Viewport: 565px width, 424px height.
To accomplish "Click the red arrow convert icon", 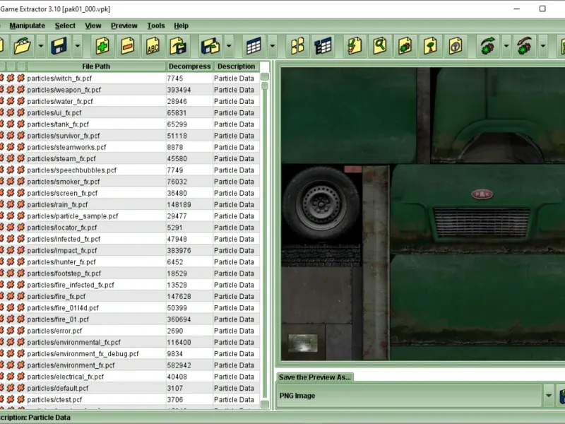I will (525, 46).
